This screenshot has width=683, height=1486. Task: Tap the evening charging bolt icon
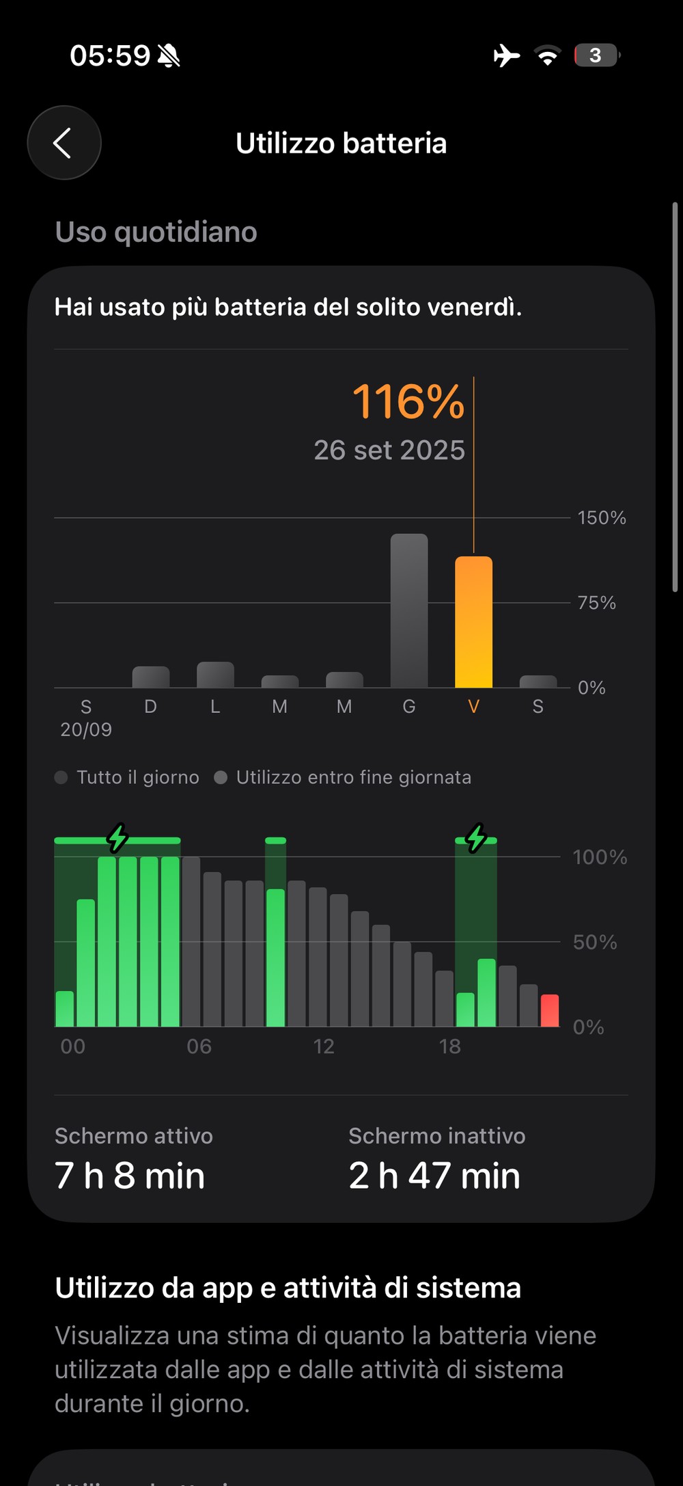pyautogui.click(x=476, y=838)
